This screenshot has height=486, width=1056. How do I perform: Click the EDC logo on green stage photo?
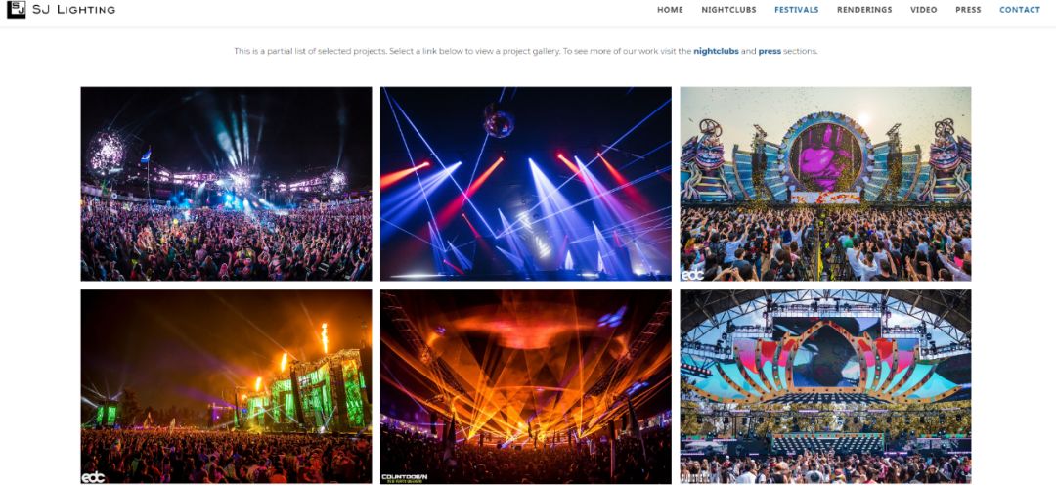(x=93, y=477)
